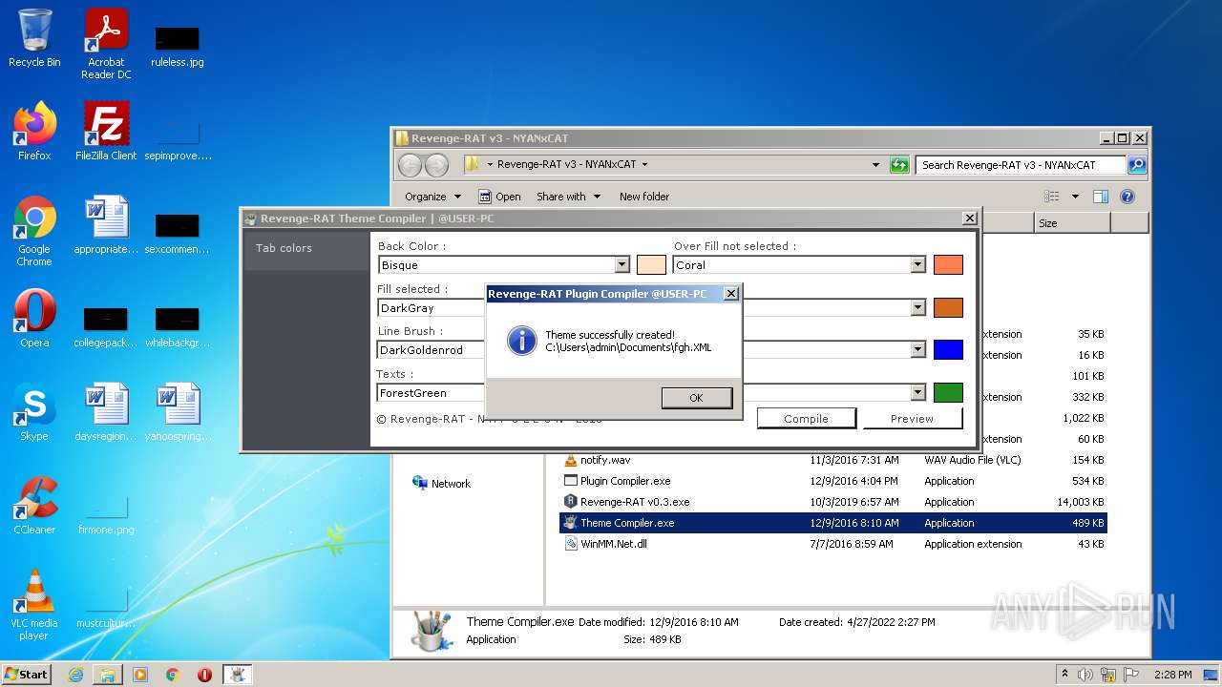
Task: Select Theme Compiler.exe in the file list
Action: coord(832,523)
